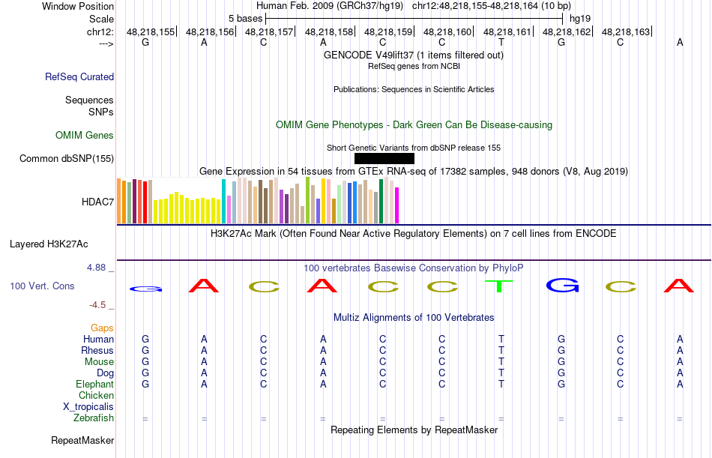Select the Dog alignment row label
The height and width of the screenshot is (458, 712).
point(106,373)
